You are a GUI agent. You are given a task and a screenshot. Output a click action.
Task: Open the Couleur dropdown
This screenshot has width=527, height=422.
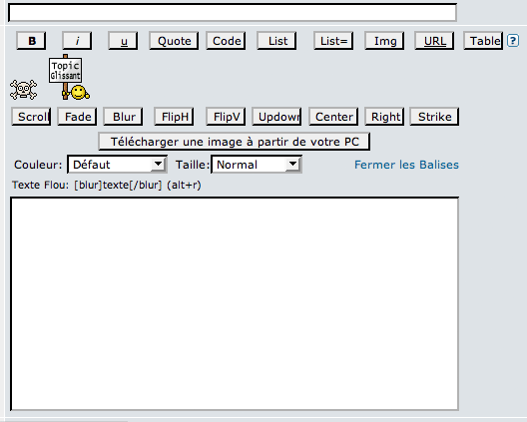[x=118, y=165]
